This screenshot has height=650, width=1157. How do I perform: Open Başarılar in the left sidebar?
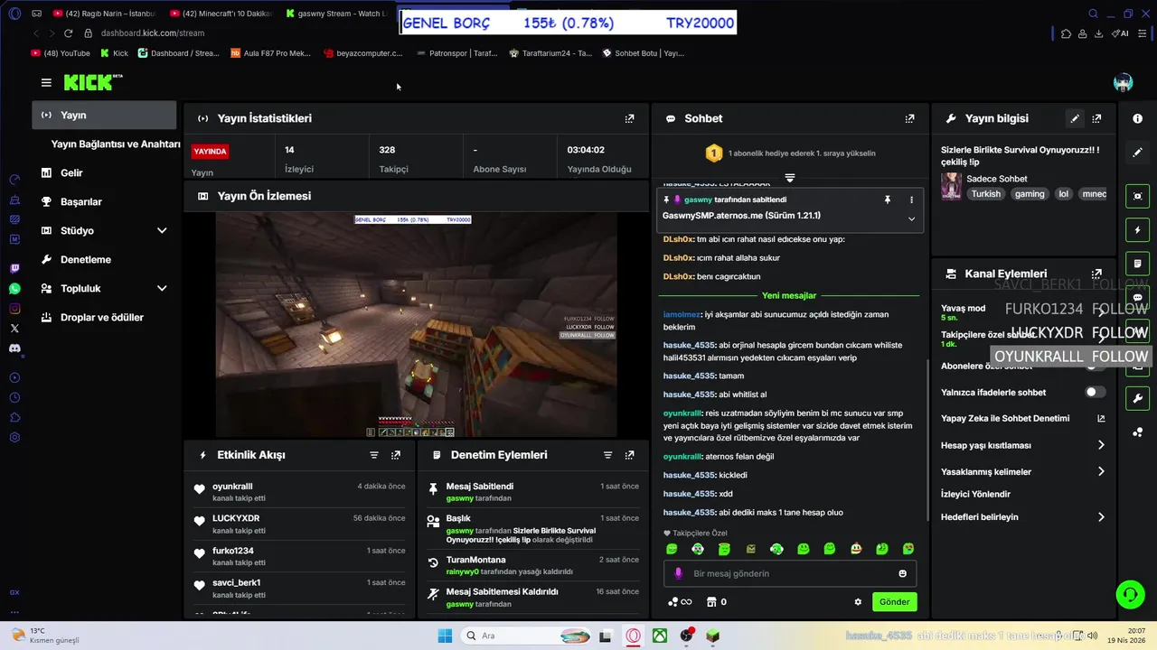[x=105, y=201]
